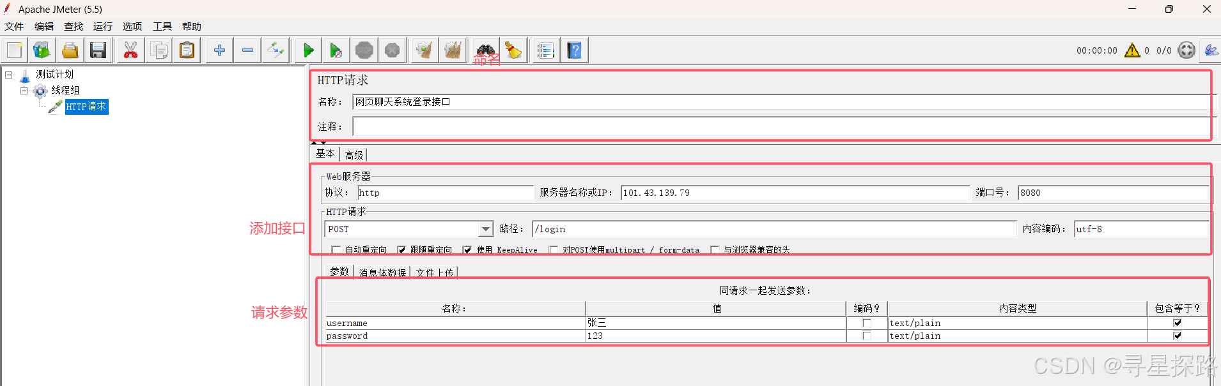This screenshot has width=1221, height=386.
Task: Click the Cut scissors icon
Action: coord(130,50)
